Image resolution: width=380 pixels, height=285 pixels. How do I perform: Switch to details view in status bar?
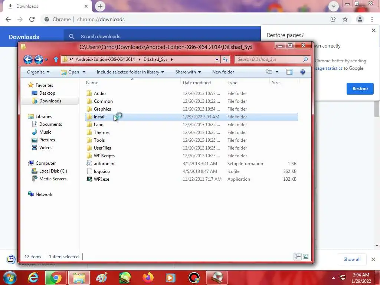(x=298, y=256)
